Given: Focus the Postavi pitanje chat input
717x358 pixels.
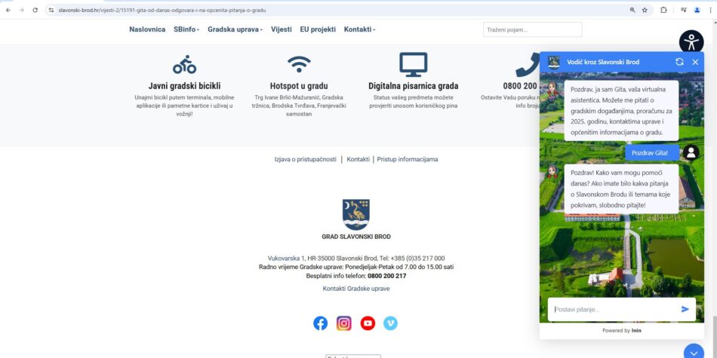Looking at the screenshot, I should tap(613, 309).
